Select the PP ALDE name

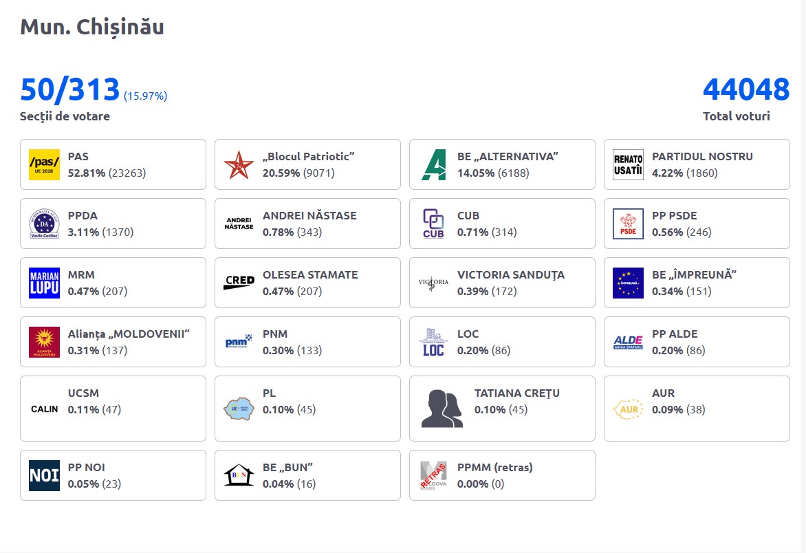(675, 334)
